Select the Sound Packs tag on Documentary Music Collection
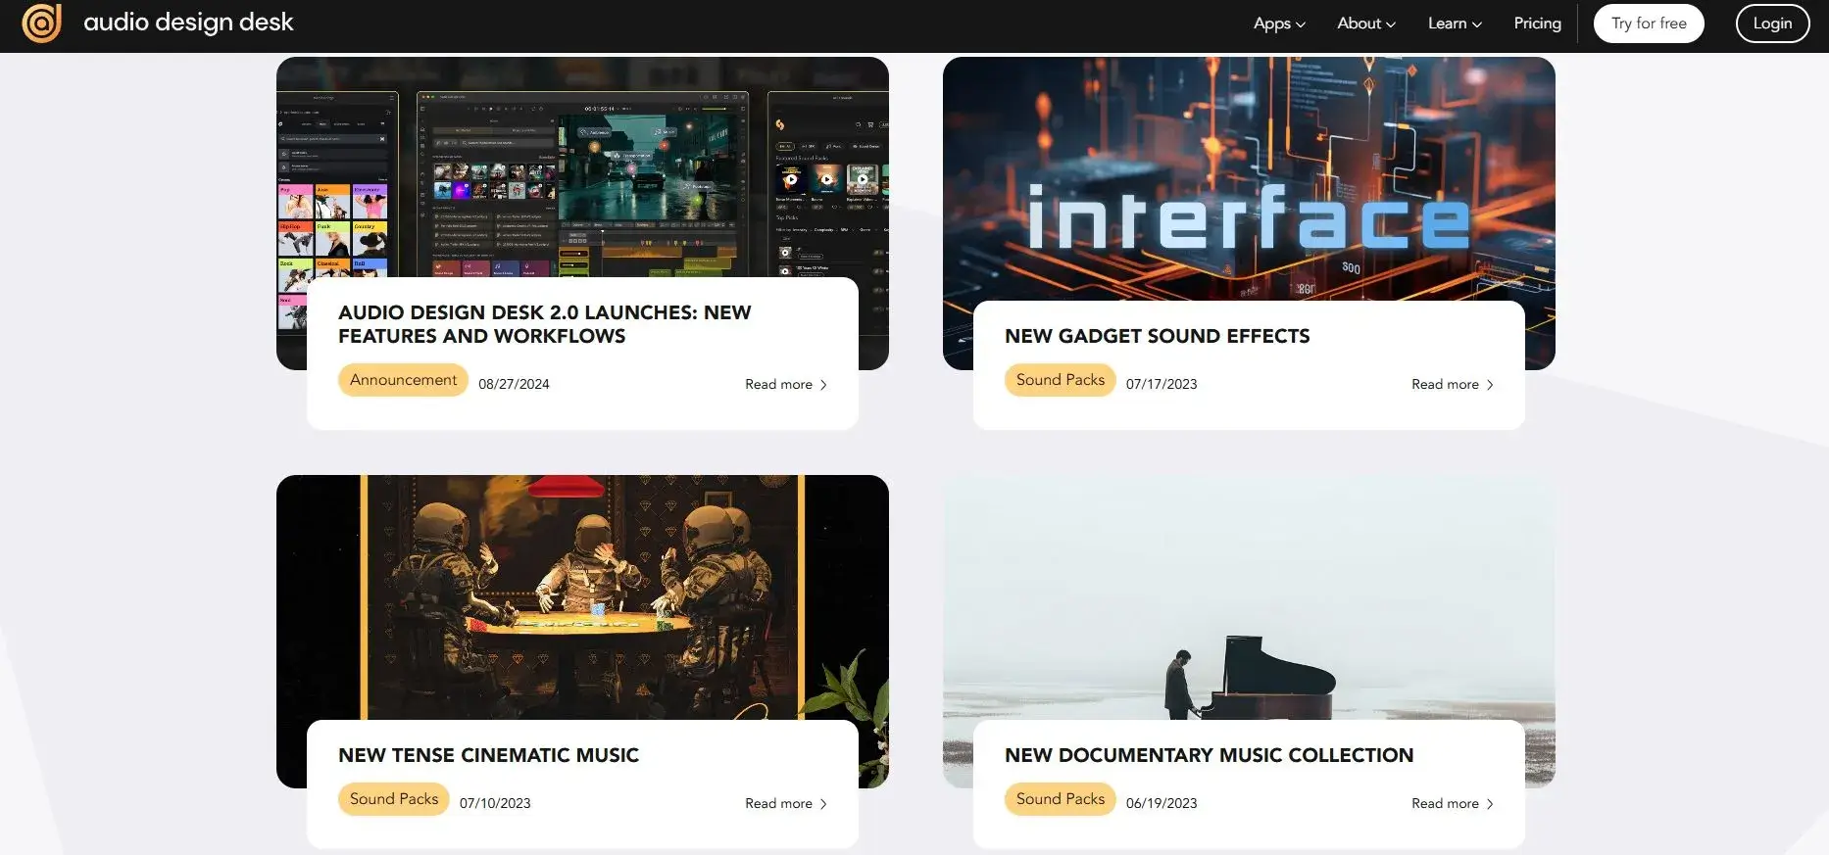1829x855 pixels. (x=1060, y=799)
